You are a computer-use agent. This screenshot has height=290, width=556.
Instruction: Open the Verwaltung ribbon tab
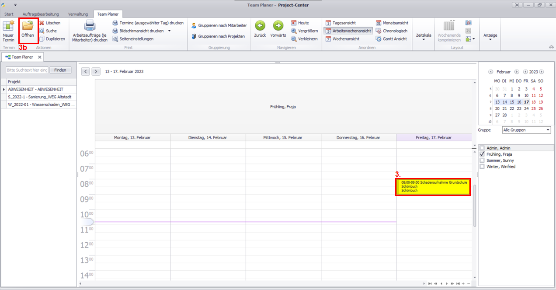tap(78, 14)
